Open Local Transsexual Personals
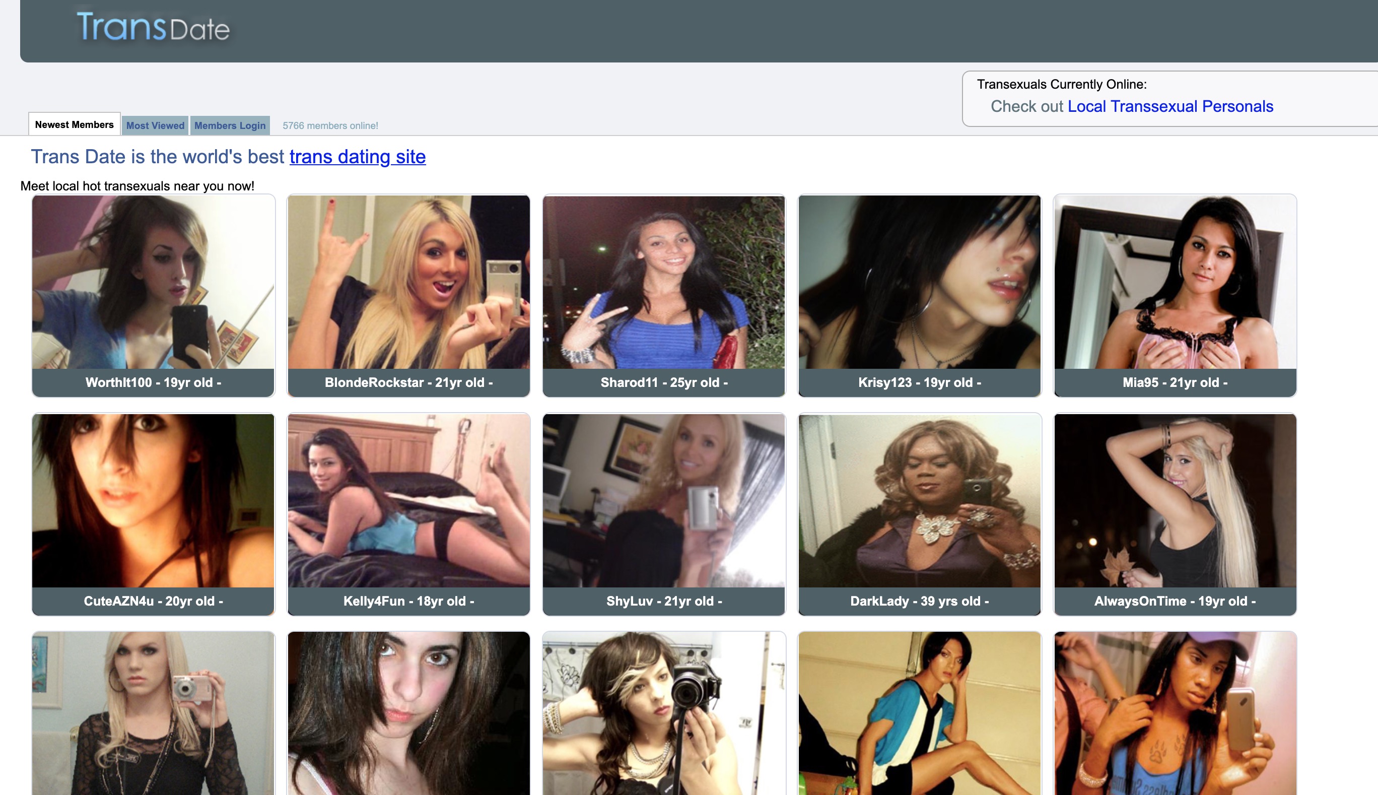Image resolution: width=1378 pixels, height=795 pixels. [1170, 106]
